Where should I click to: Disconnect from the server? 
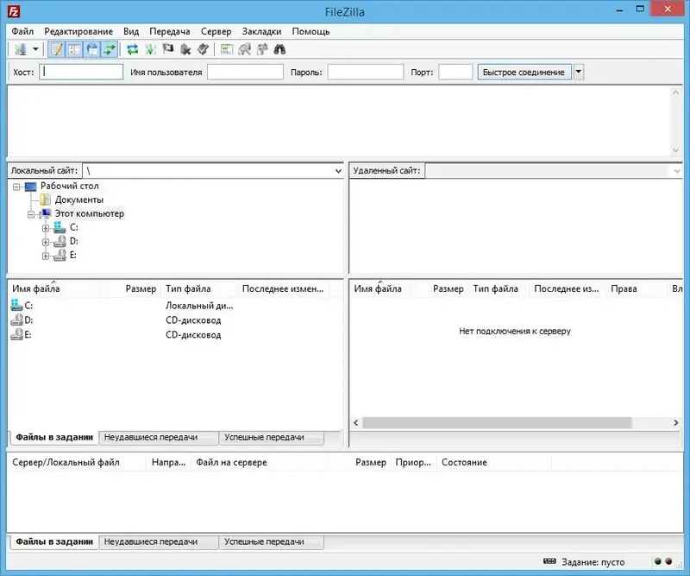(x=185, y=49)
